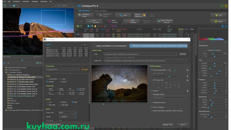Click lock icon beside Forced Aspect Ratio
The height and width of the screenshot is (130, 231).
click(x=187, y=70)
